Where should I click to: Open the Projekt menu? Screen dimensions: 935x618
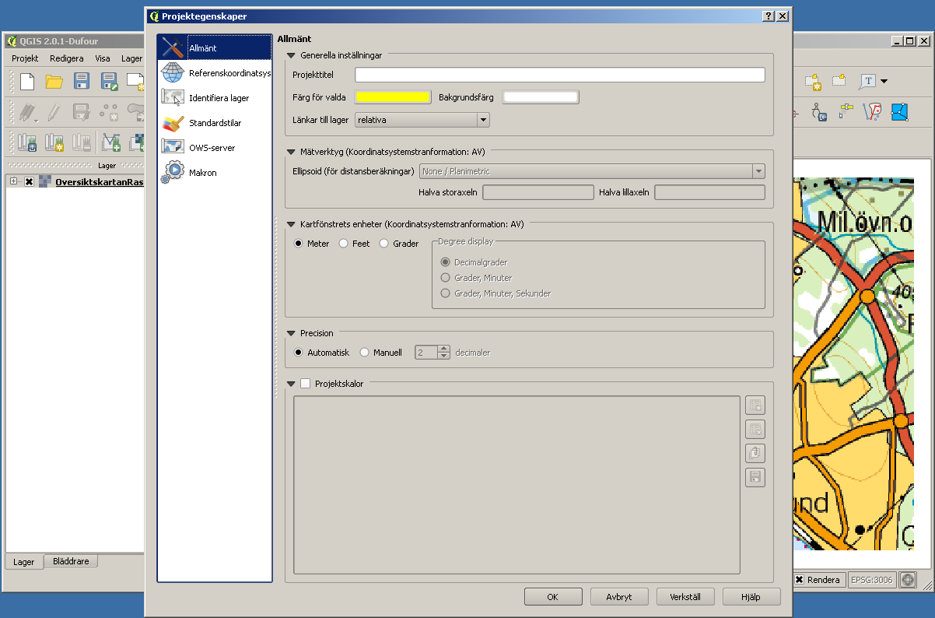coord(25,58)
